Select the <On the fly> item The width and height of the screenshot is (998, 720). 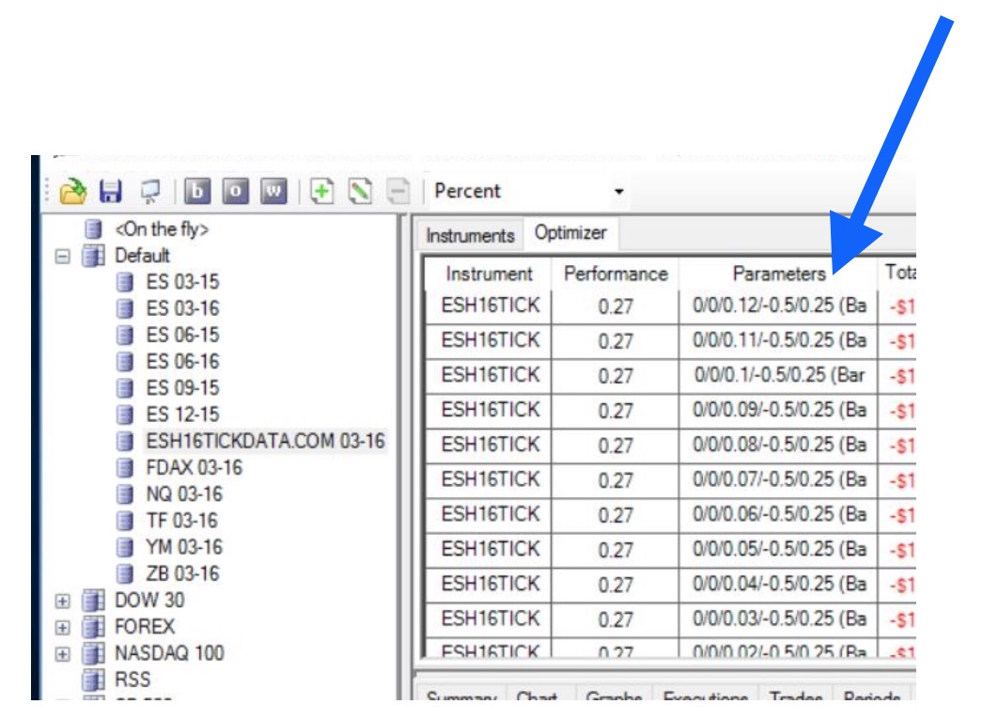[162, 229]
